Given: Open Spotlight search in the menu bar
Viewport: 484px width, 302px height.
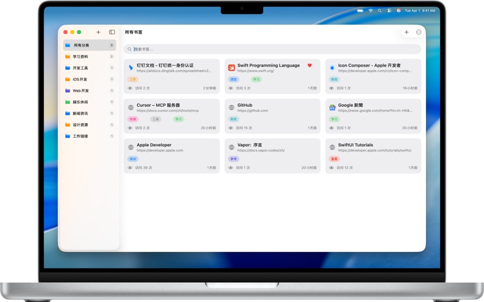Looking at the screenshot, I should click(x=380, y=10).
